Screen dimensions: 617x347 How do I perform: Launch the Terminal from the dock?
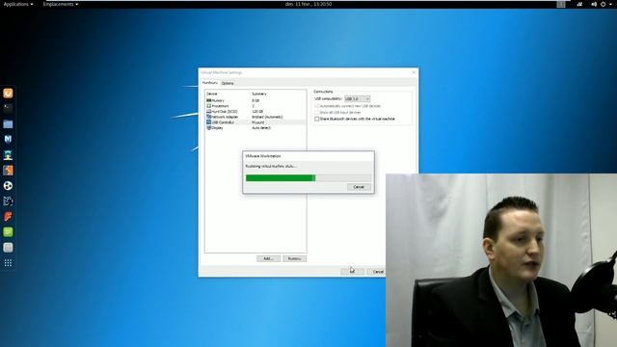[x=8, y=108]
